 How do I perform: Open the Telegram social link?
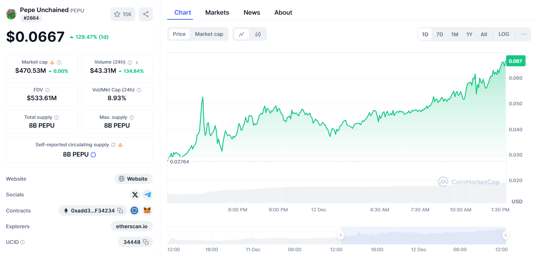tap(148, 195)
